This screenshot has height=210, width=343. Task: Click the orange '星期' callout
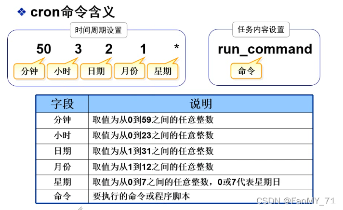[x=163, y=71]
